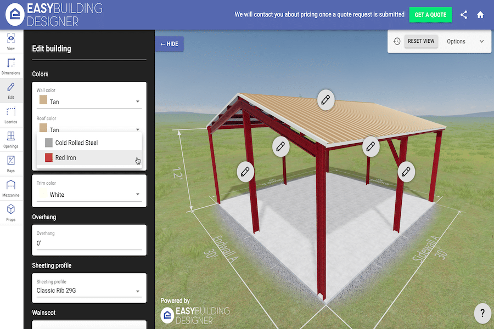The width and height of the screenshot is (494, 329).
Task: Open the Mezzanine sidebar tab
Action: coord(11,189)
